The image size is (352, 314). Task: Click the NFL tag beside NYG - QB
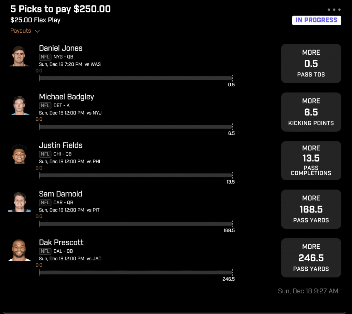(45, 57)
